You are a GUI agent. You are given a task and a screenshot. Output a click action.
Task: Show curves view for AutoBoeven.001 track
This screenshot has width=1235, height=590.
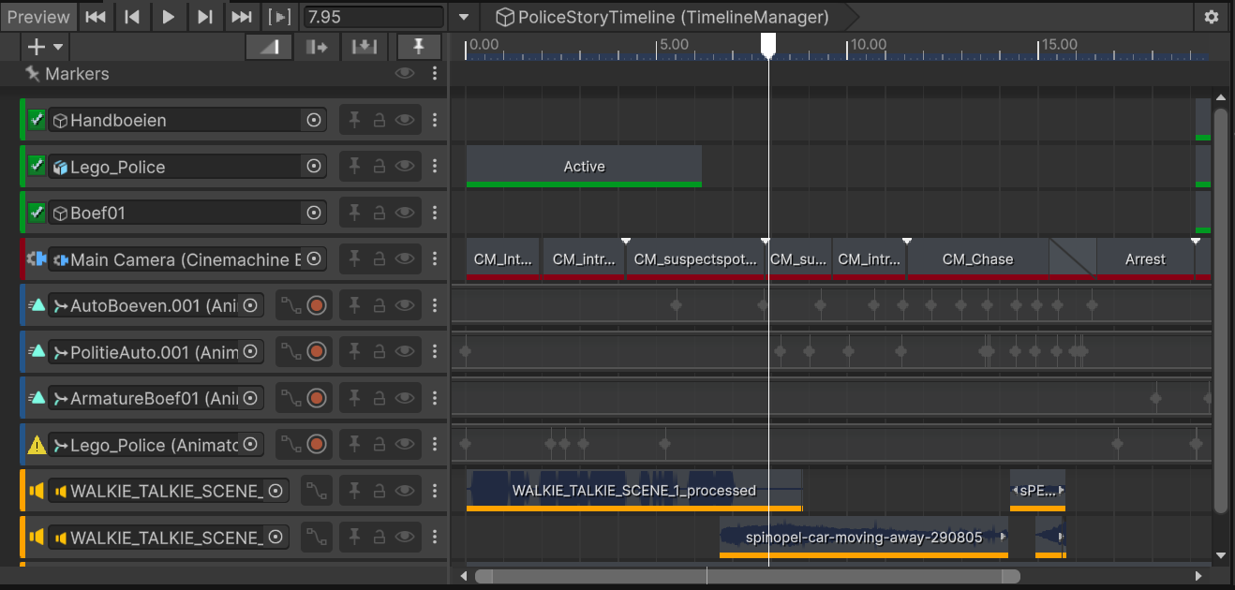[292, 305]
